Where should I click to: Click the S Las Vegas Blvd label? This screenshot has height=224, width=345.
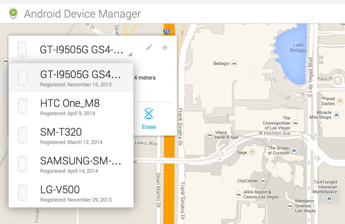tap(310, 77)
